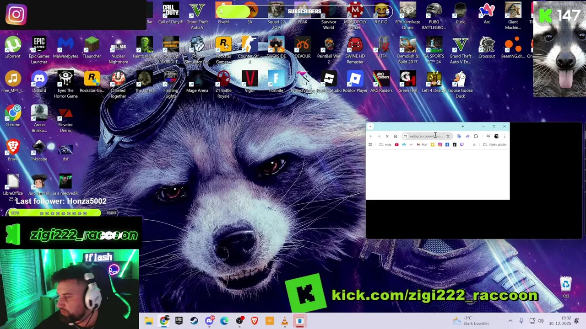
Task: Open the Vigor desktop shortcut
Action: 250,82
